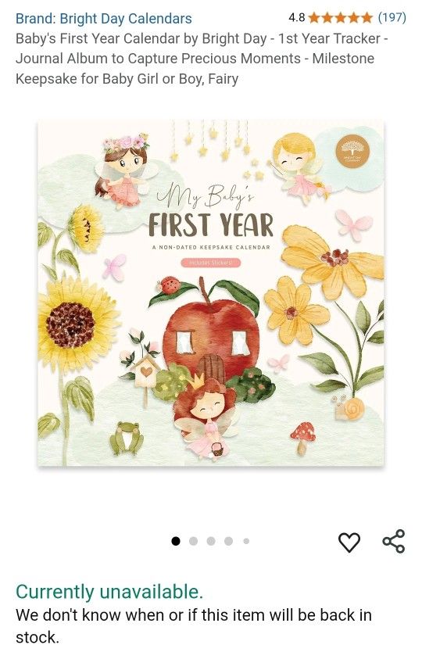Tap the 'Includes Stickers!' pink badge

212,263
